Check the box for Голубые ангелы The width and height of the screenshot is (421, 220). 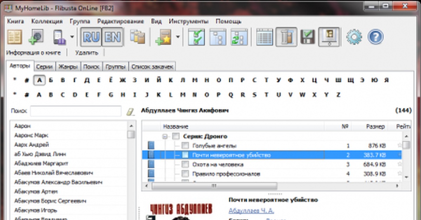click(185, 146)
